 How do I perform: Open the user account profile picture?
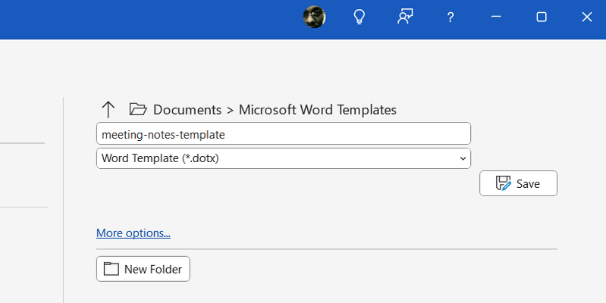(314, 17)
